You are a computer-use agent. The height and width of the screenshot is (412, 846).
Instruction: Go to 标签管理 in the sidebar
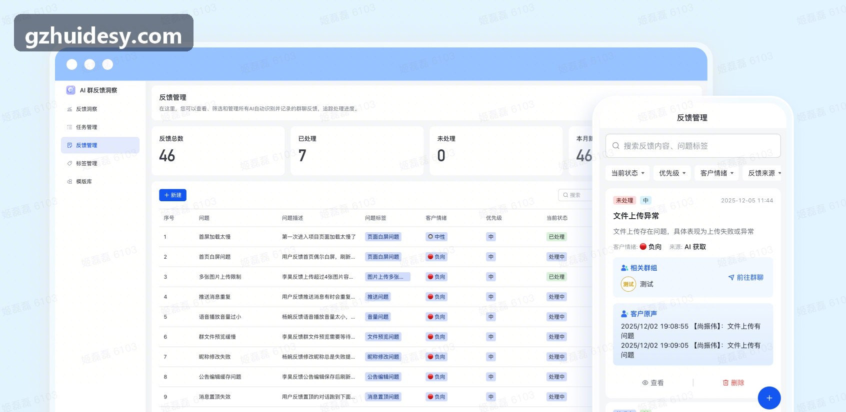point(86,163)
